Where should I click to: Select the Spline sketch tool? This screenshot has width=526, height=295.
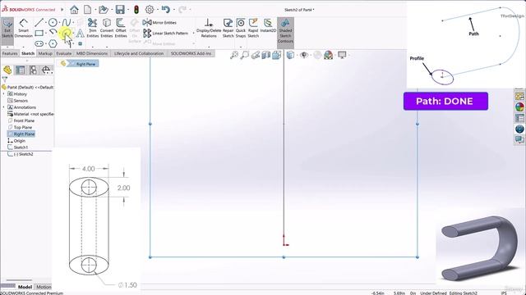pos(66,23)
